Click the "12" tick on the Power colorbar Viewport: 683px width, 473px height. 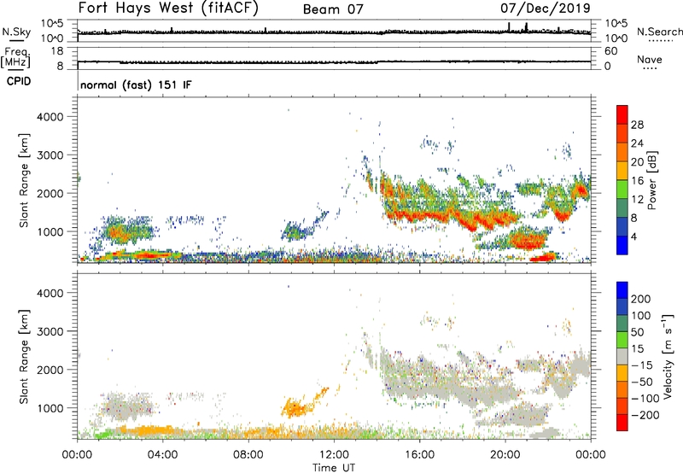tap(637, 200)
